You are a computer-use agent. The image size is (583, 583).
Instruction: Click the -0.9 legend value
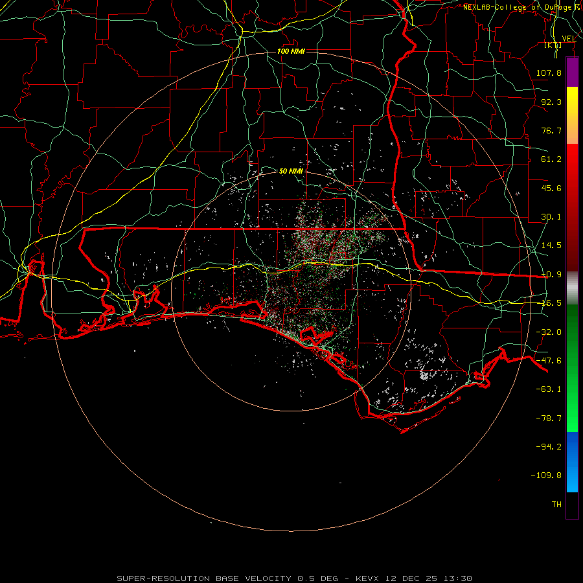pos(551,275)
